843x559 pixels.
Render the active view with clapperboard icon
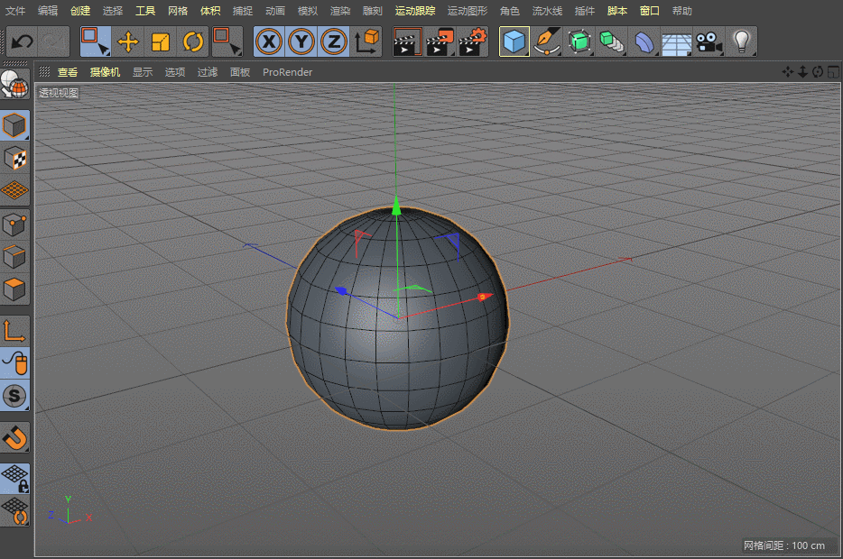click(x=407, y=41)
